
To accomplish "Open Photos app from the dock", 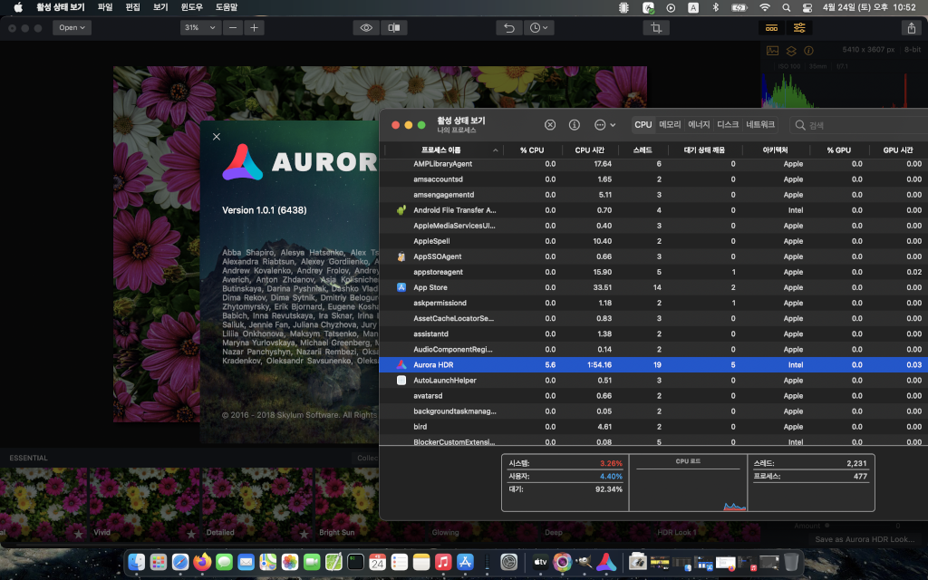I will point(290,562).
